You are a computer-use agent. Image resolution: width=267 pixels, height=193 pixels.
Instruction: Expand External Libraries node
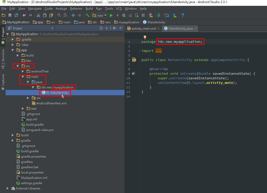coord(7,188)
